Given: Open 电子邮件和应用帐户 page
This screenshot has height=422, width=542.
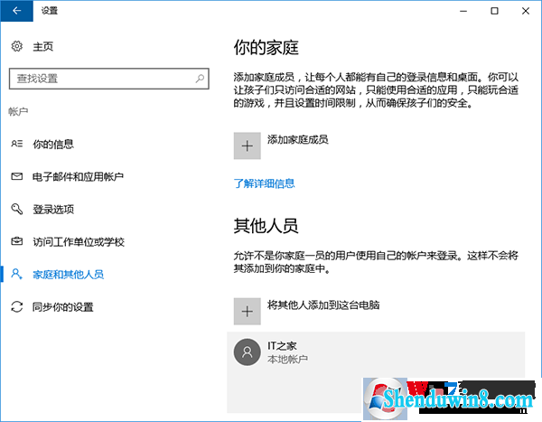Looking at the screenshot, I should 78,177.
